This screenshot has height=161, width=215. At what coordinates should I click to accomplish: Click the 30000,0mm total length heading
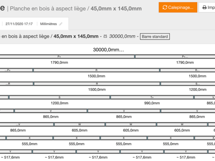(x=109, y=50)
